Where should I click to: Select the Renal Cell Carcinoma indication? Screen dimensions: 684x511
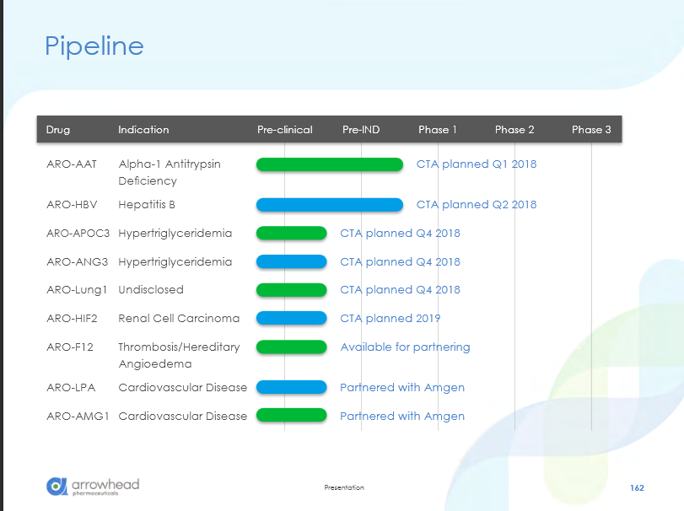(x=179, y=319)
